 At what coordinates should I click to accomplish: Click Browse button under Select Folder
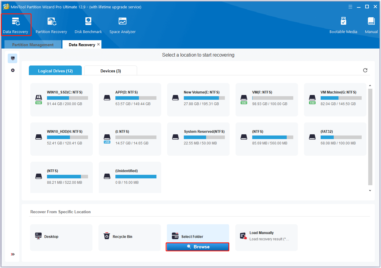click(198, 247)
